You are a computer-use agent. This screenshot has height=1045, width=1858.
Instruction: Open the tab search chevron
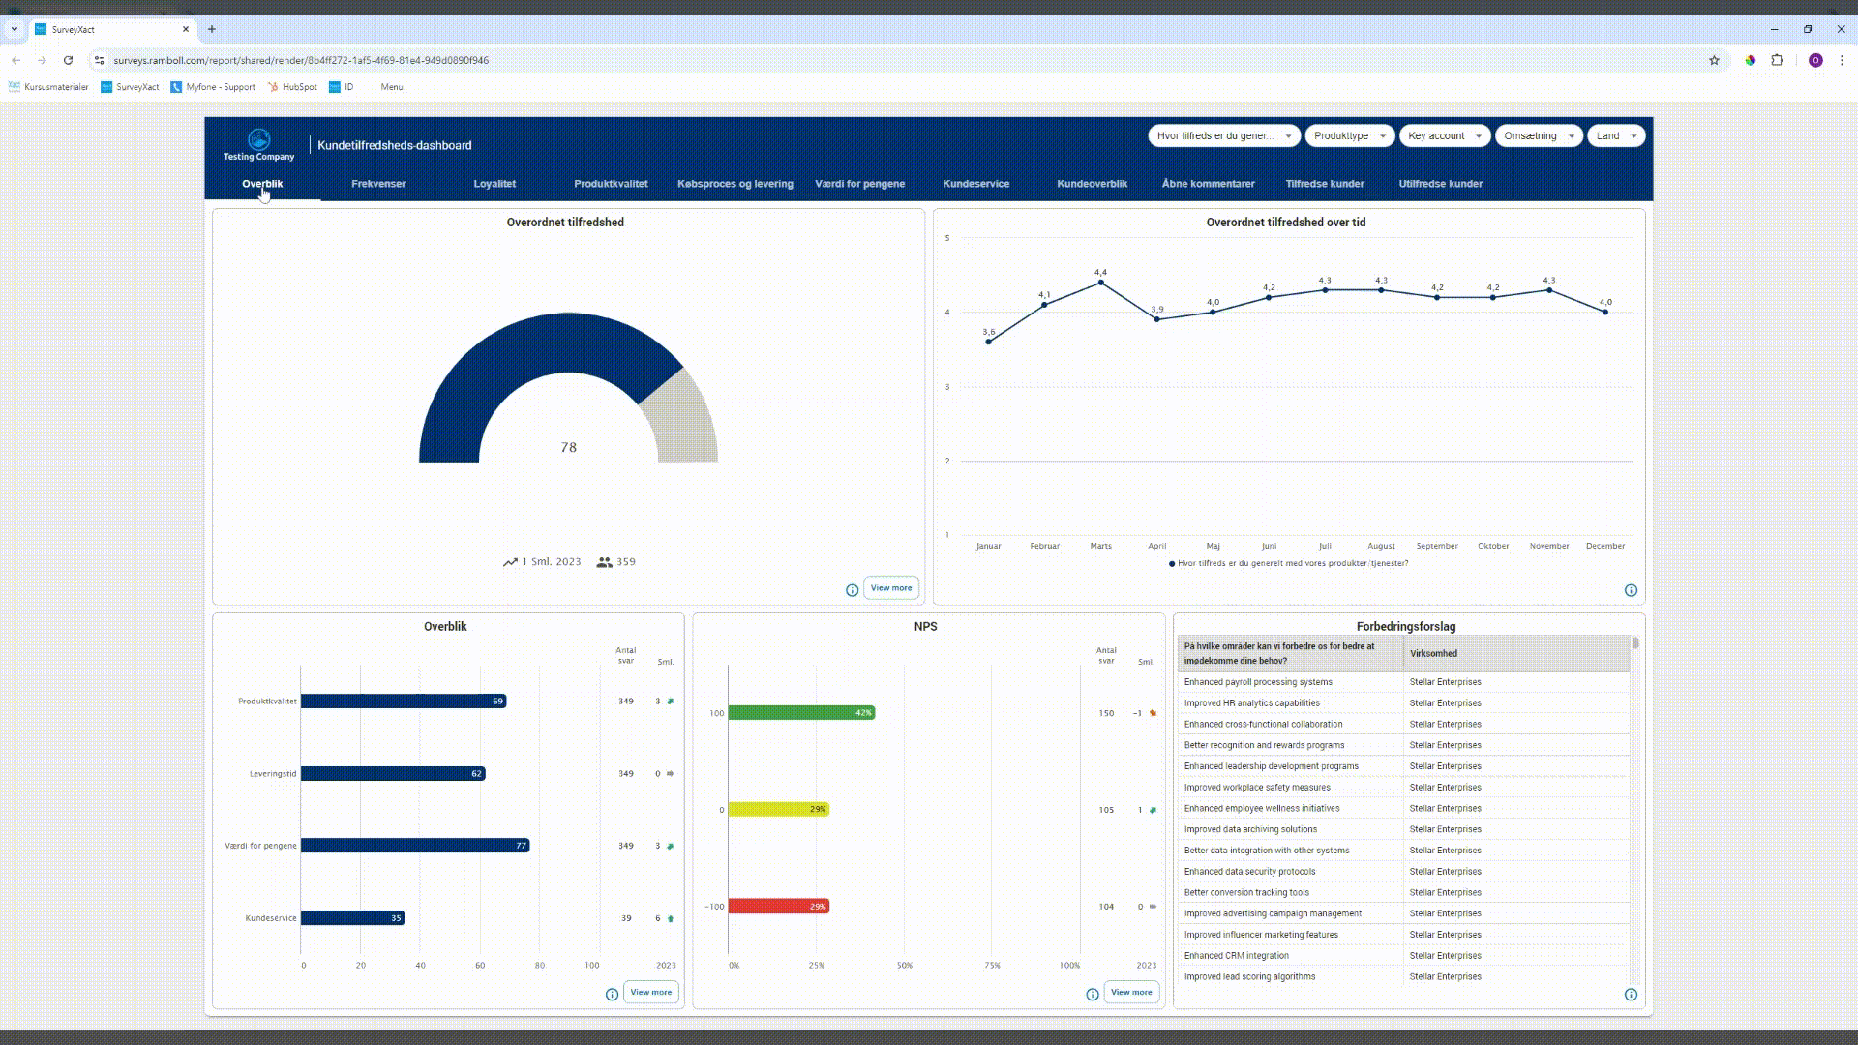point(15,29)
